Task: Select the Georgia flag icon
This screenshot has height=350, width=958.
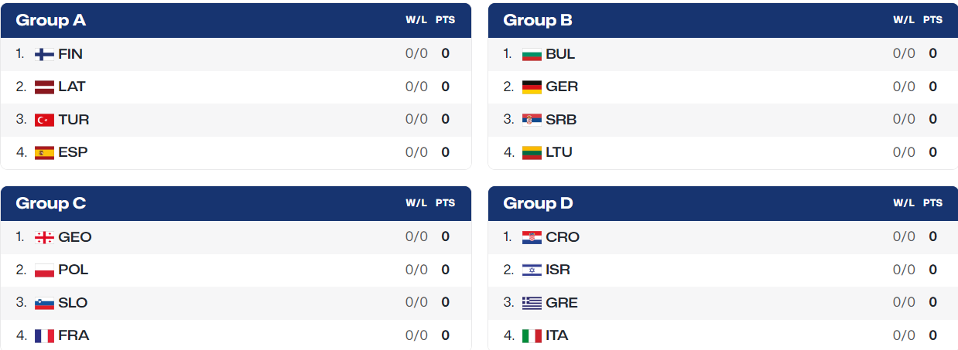Action: pyautogui.click(x=44, y=237)
